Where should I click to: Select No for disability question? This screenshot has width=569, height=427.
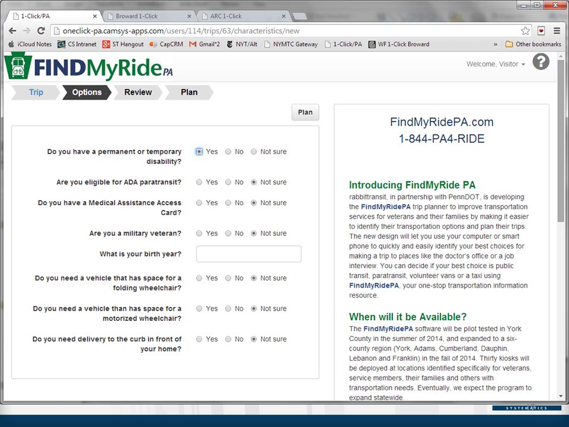228,152
